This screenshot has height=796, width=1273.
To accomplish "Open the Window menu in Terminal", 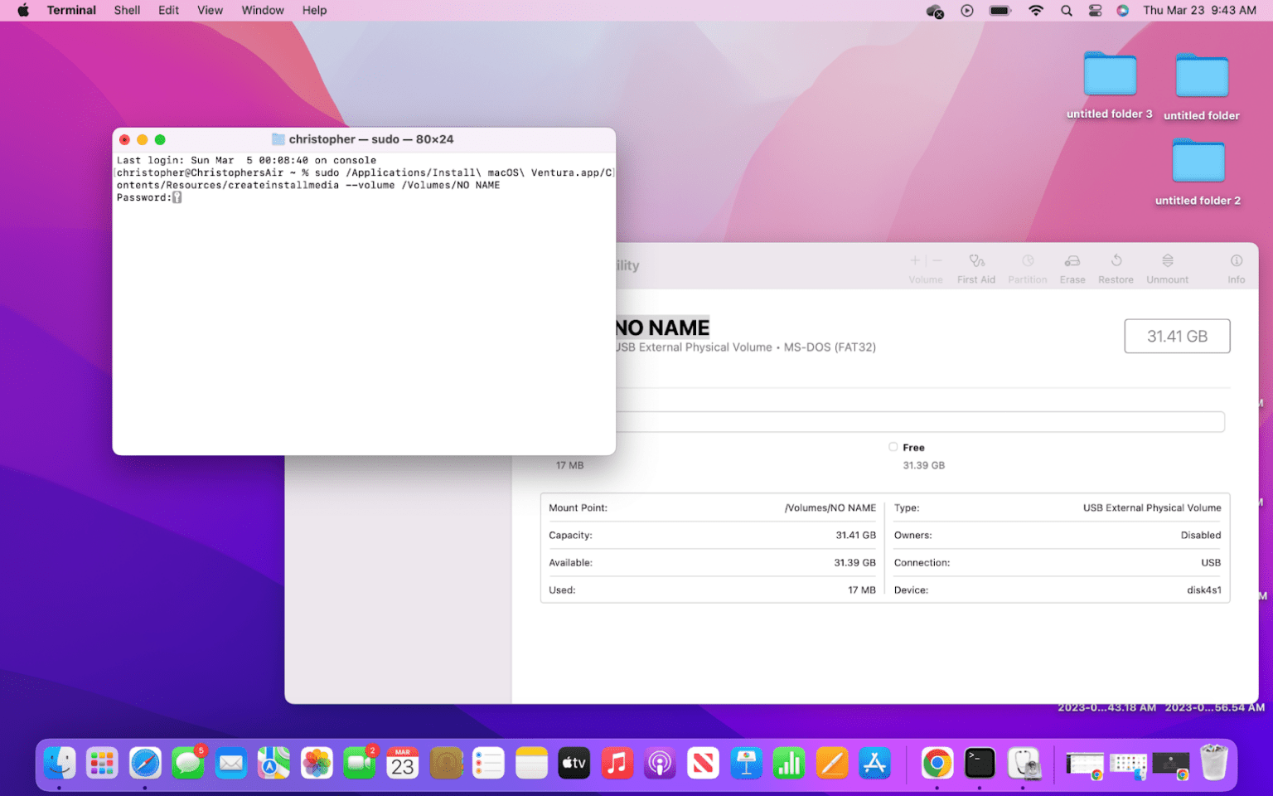I will pyautogui.click(x=263, y=10).
